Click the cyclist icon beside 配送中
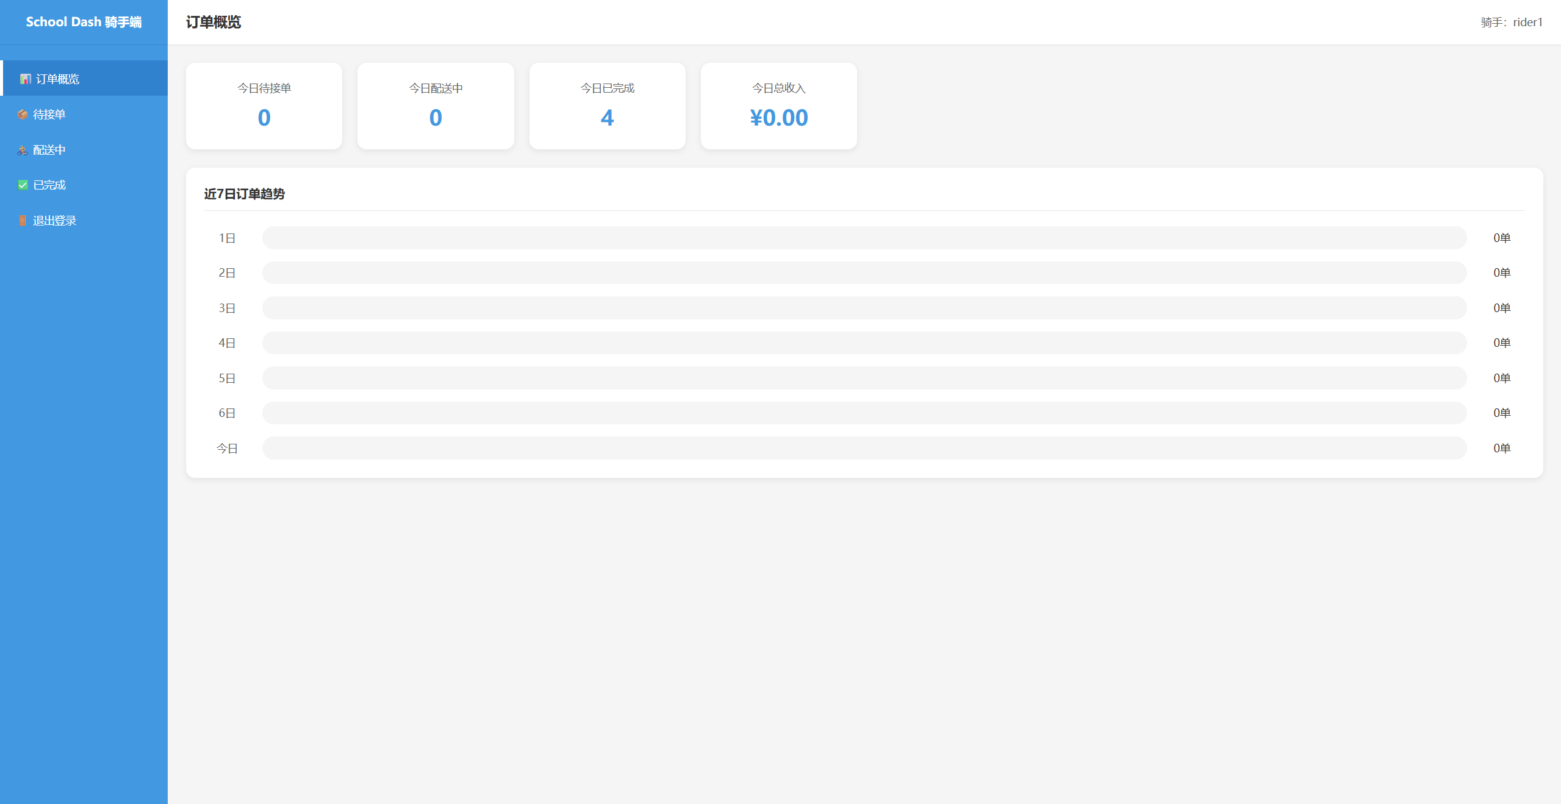The width and height of the screenshot is (1561, 804). (23, 150)
